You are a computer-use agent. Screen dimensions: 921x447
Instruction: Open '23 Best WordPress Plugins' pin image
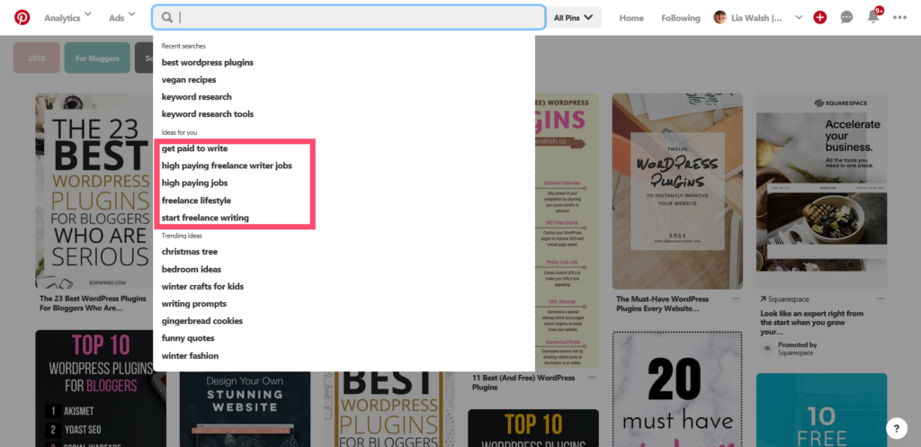coord(94,191)
